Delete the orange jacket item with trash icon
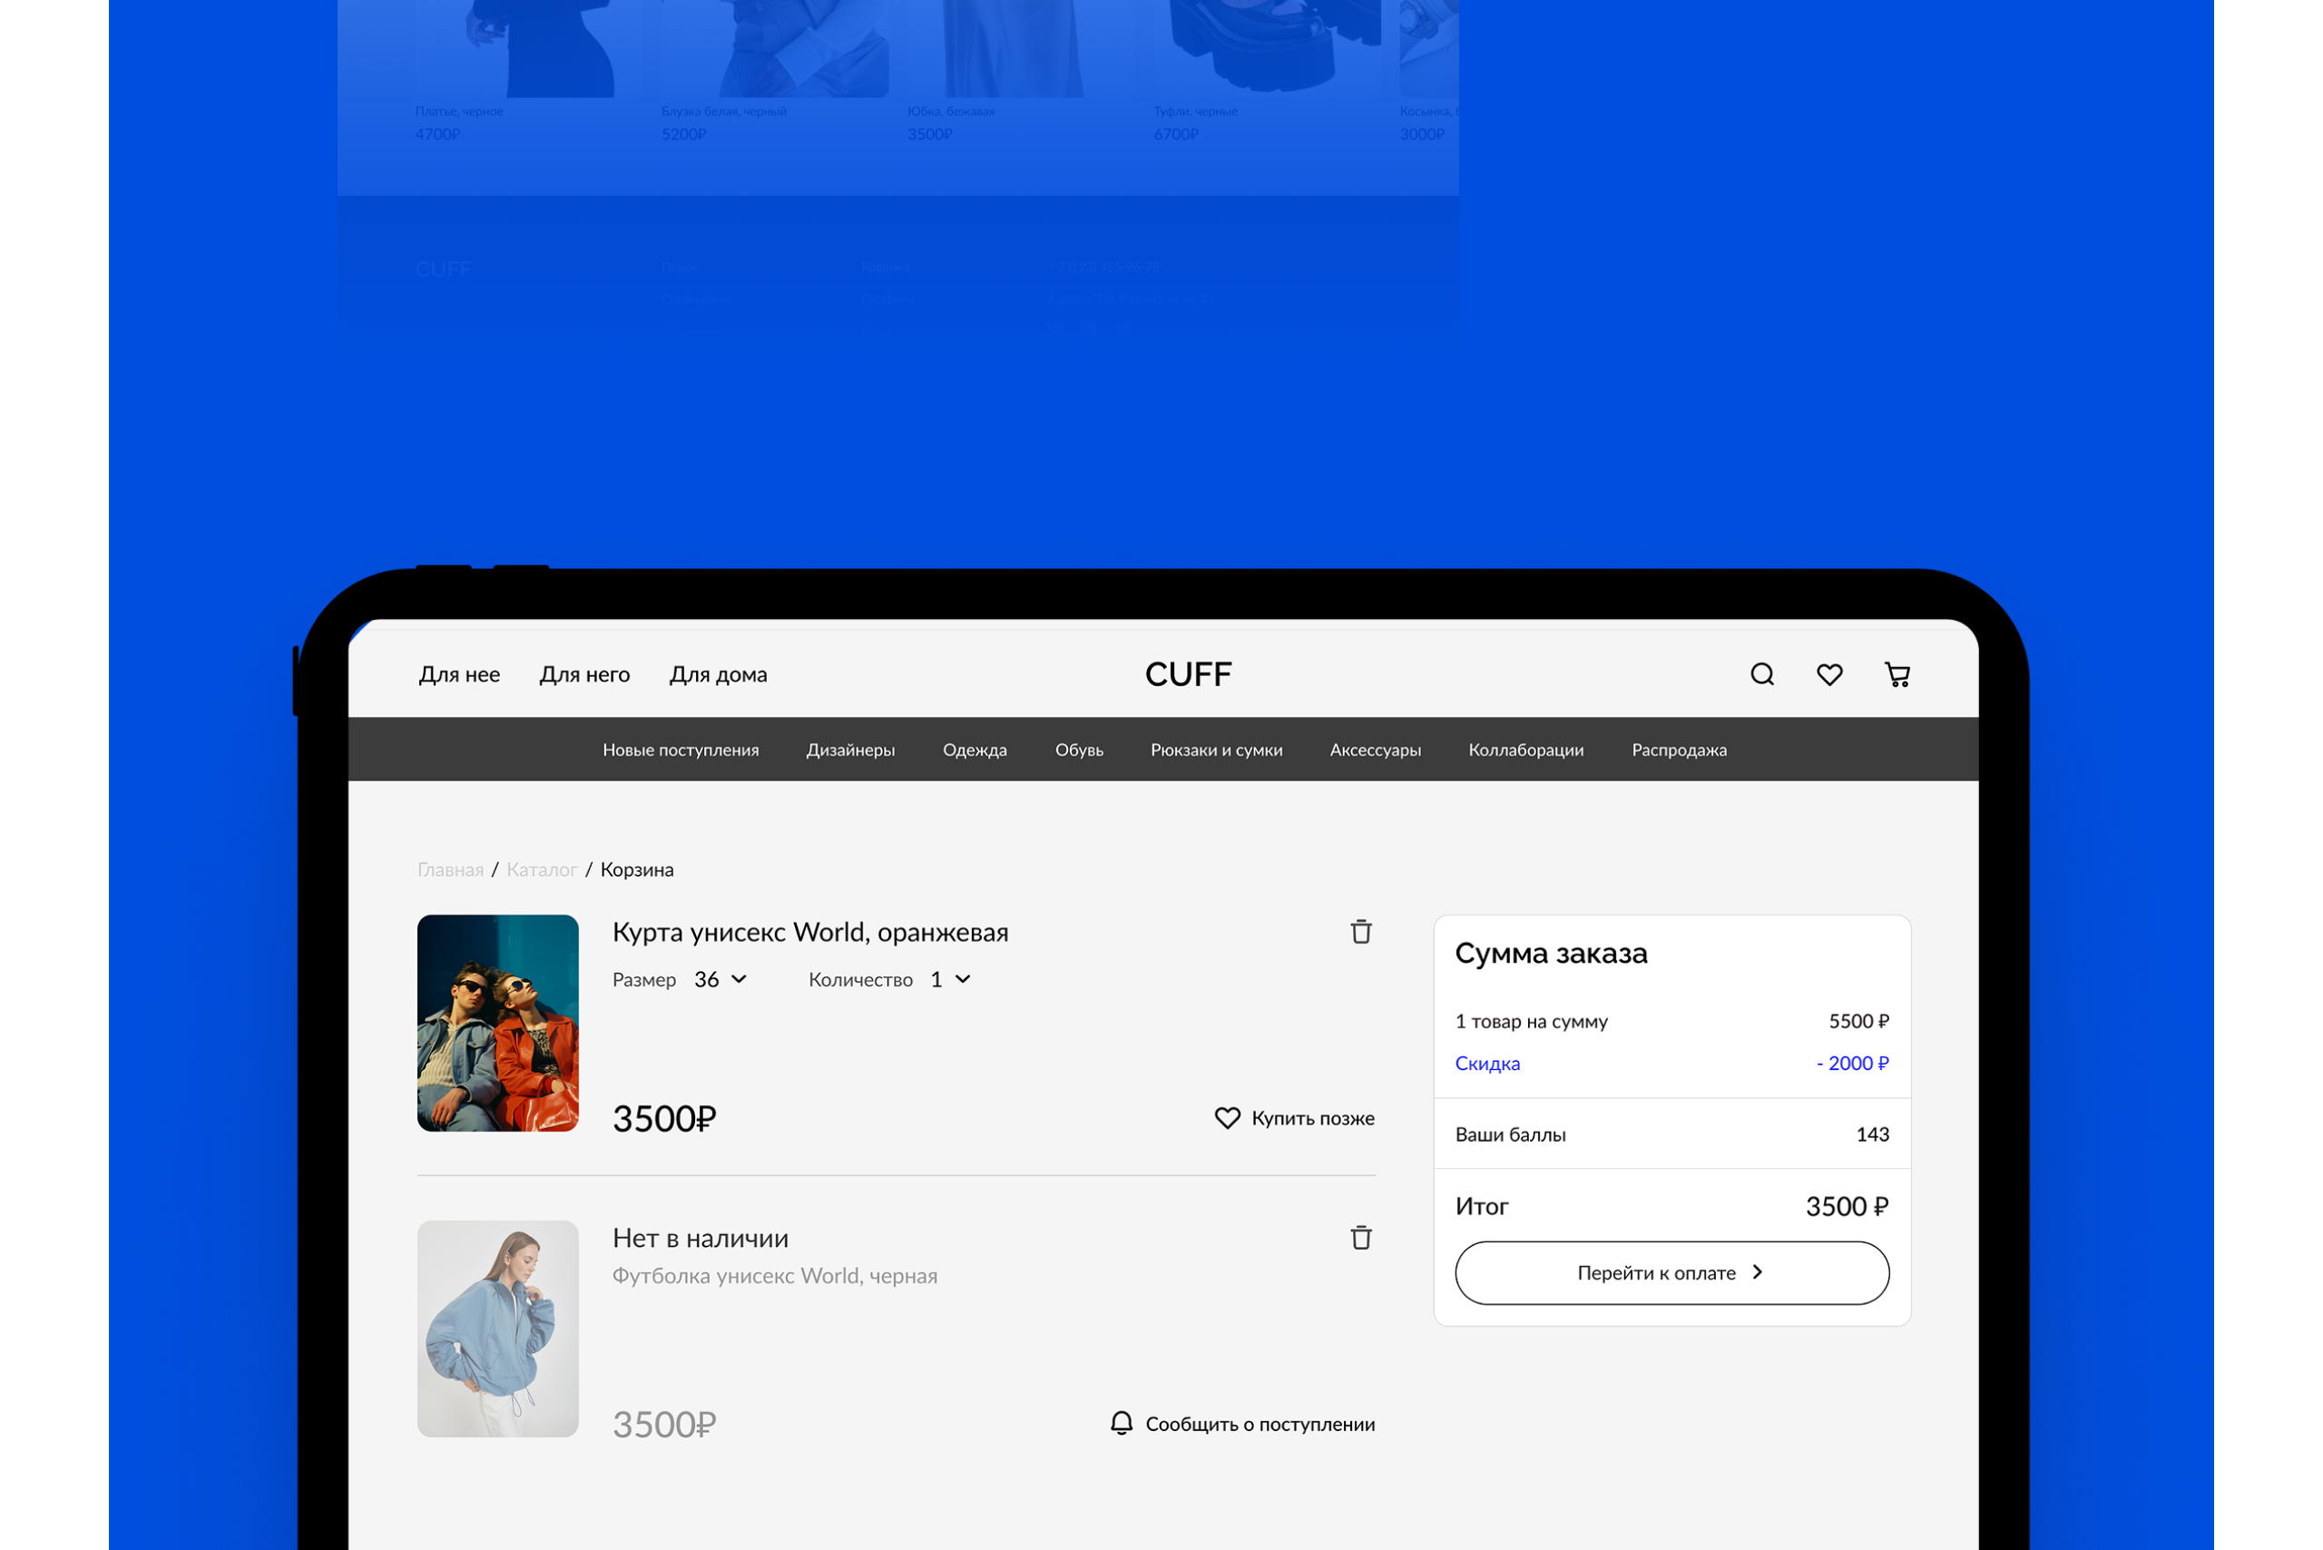The width and height of the screenshot is (2323, 1550). [1360, 931]
